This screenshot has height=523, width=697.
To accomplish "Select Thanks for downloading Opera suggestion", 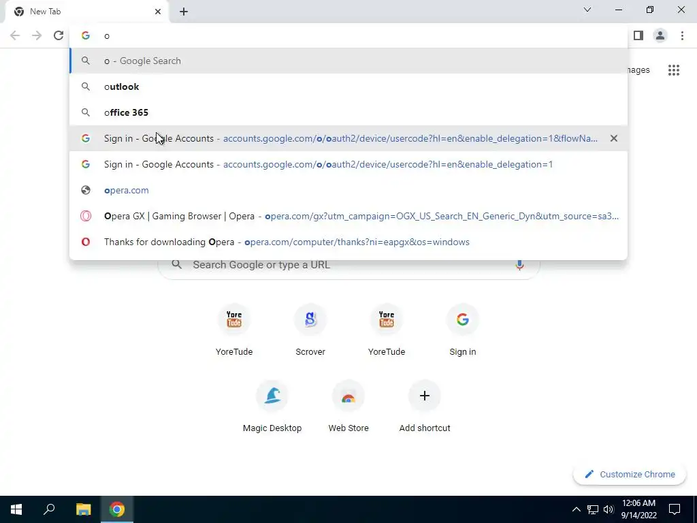I will point(348,242).
